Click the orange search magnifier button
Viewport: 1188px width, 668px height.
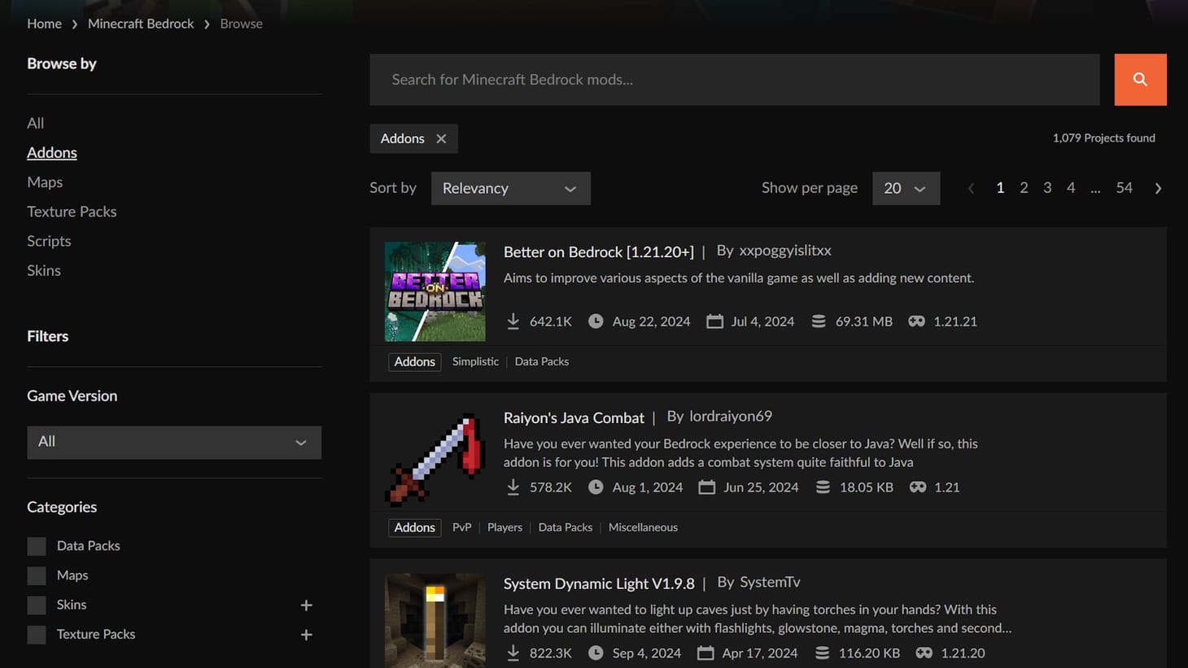[1139, 79]
